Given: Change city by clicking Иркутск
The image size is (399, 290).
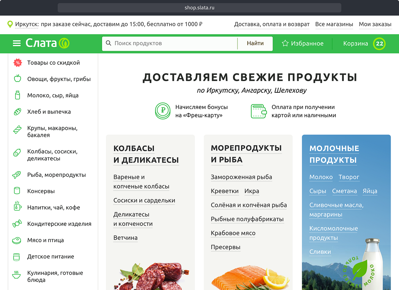Looking at the screenshot, I should 27,24.
